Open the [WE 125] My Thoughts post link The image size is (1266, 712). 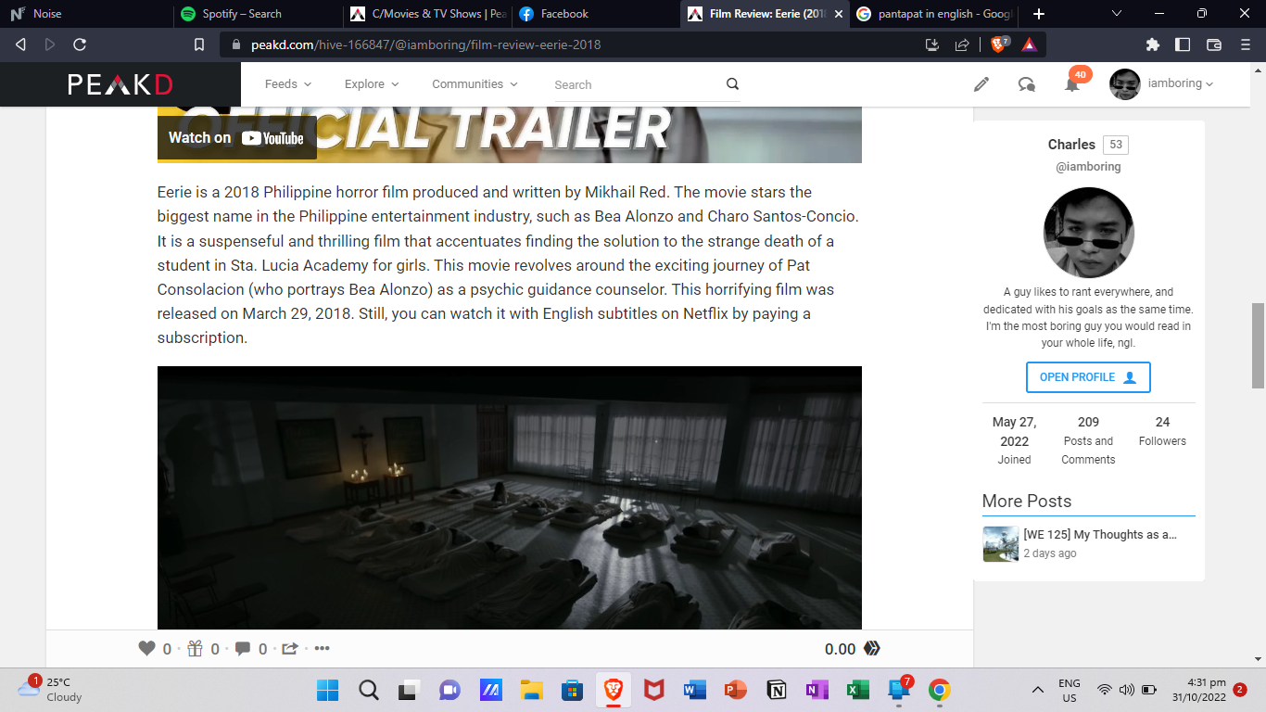click(x=1100, y=535)
